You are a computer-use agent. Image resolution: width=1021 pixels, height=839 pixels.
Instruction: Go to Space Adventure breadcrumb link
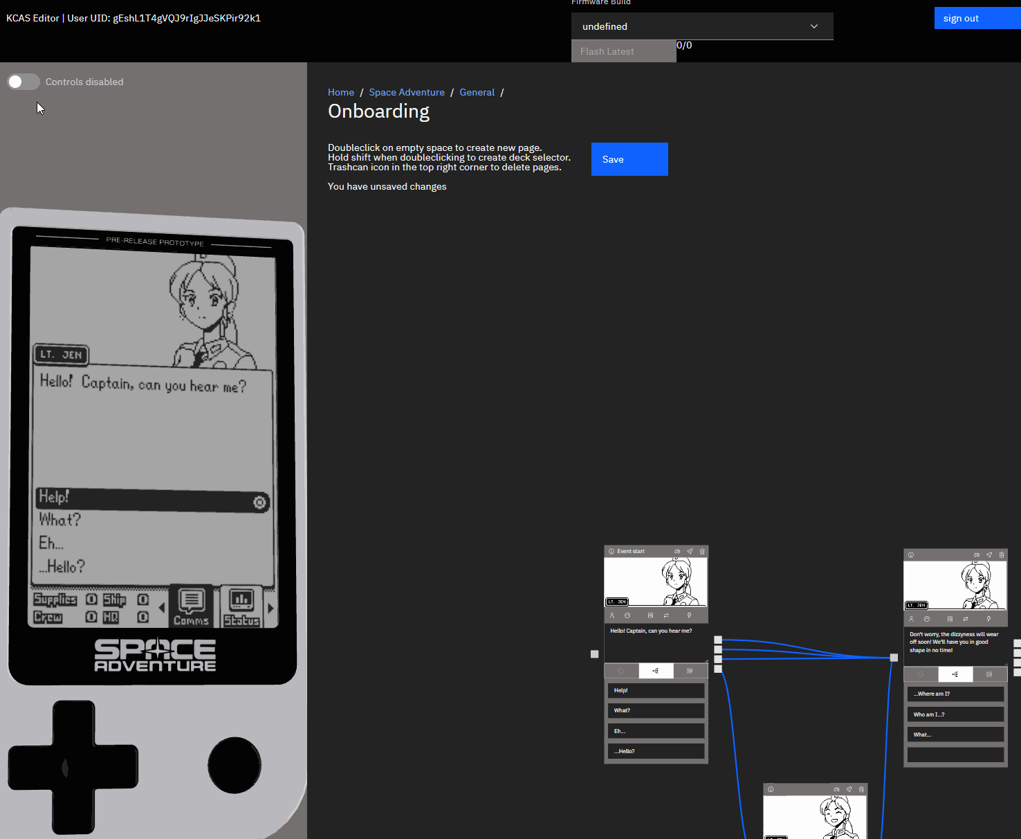click(x=407, y=92)
